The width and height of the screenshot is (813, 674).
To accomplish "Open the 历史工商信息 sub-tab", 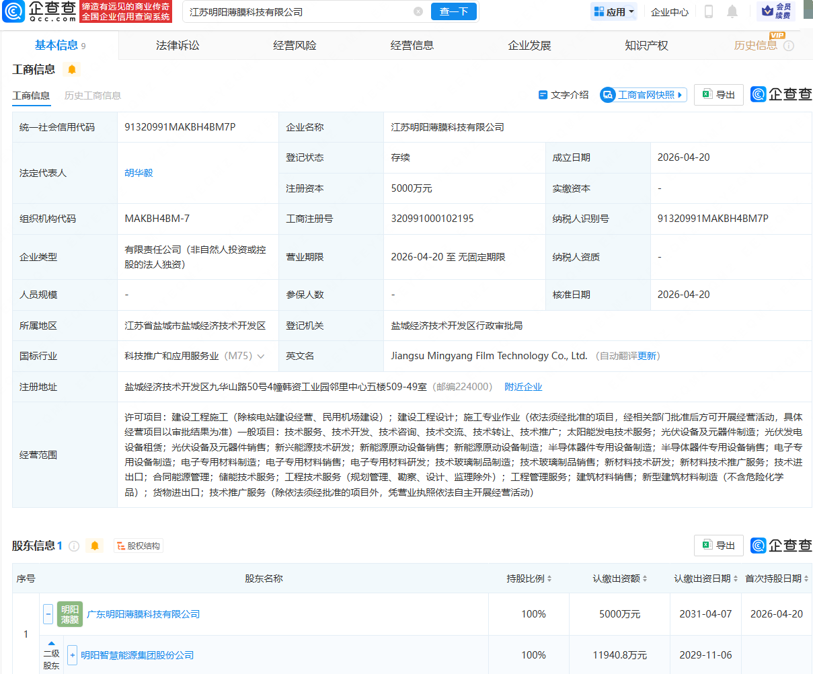I will point(93,96).
